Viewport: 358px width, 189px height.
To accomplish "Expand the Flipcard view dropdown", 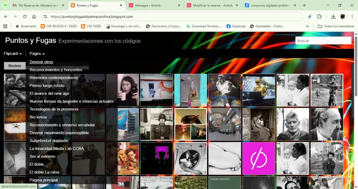I will click(x=13, y=54).
